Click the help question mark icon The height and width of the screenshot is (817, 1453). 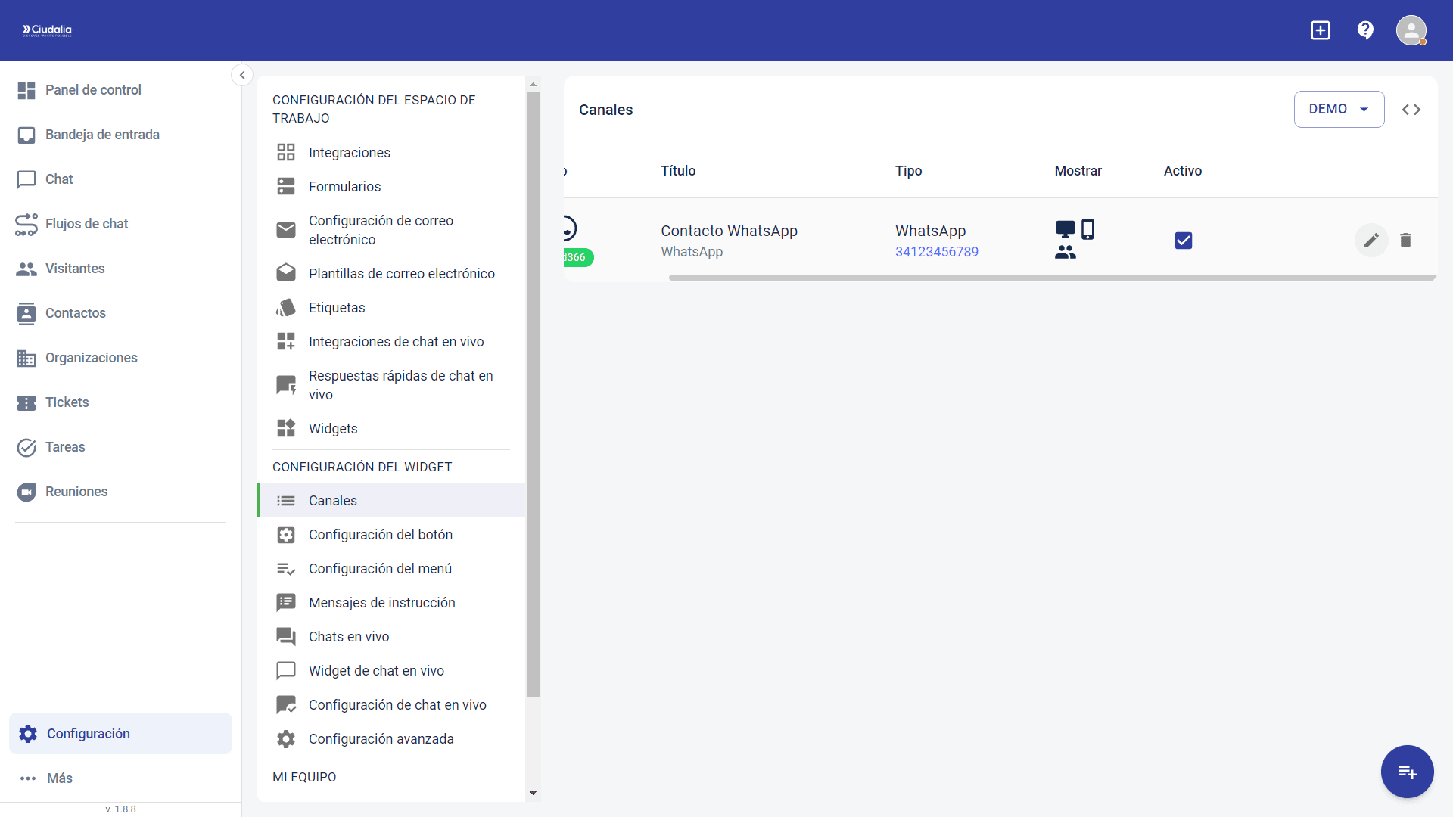tap(1365, 30)
